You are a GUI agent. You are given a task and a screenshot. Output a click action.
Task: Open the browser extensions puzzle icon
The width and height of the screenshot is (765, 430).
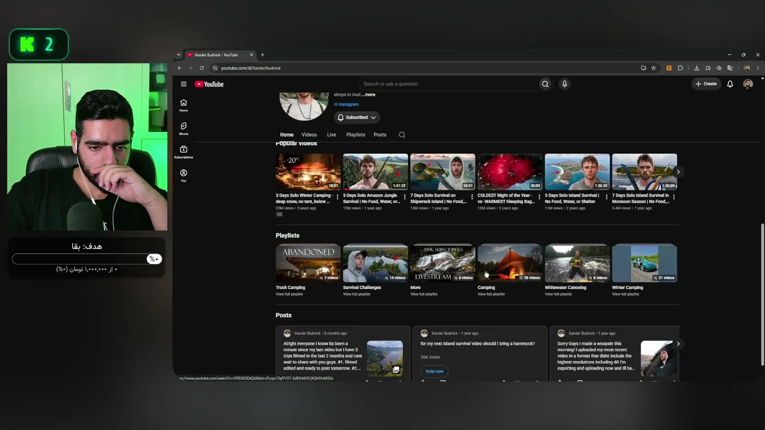pyautogui.click(x=680, y=68)
